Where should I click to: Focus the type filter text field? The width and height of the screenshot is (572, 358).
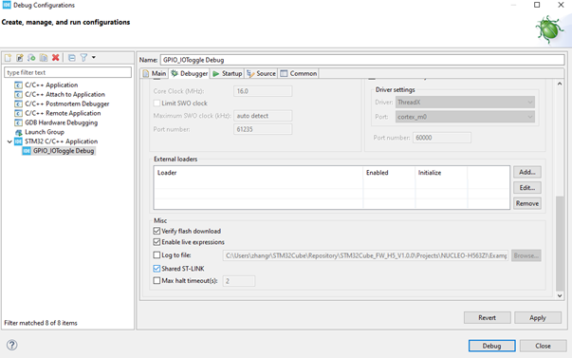[67, 72]
